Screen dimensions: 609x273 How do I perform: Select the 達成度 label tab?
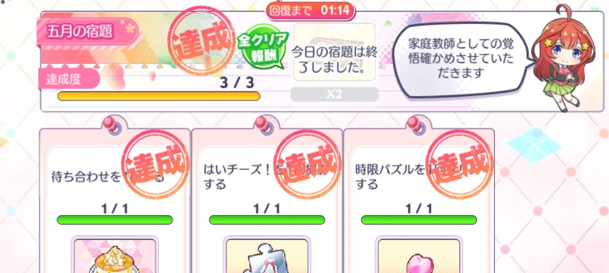click(x=68, y=79)
